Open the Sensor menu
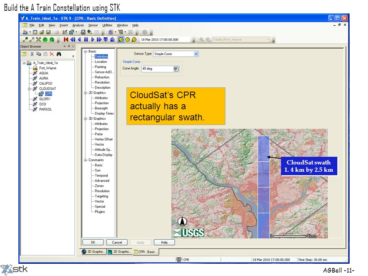This screenshot has width=368, height=276. 93,25
